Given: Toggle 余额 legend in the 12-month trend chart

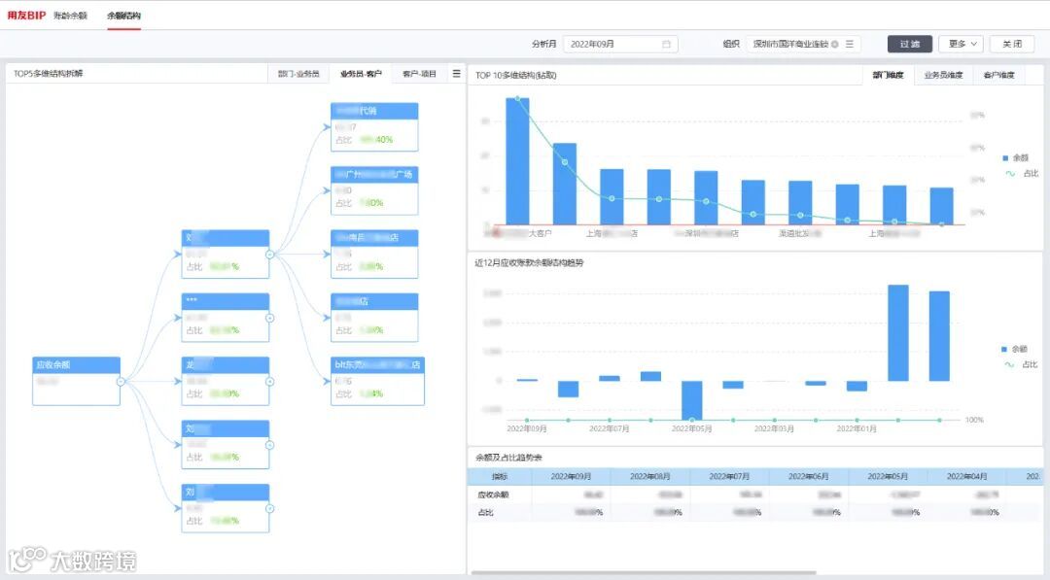Looking at the screenshot, I should [1014, 349].
